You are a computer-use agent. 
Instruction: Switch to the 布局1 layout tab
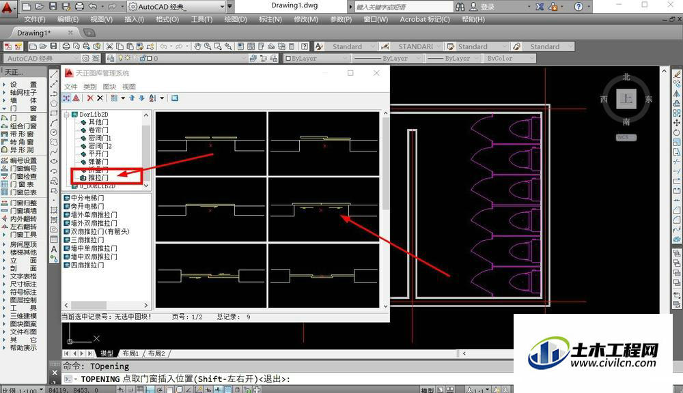pos(130,353)
